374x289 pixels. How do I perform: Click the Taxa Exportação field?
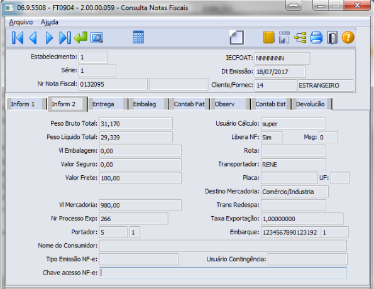click(x=302, y=219)
